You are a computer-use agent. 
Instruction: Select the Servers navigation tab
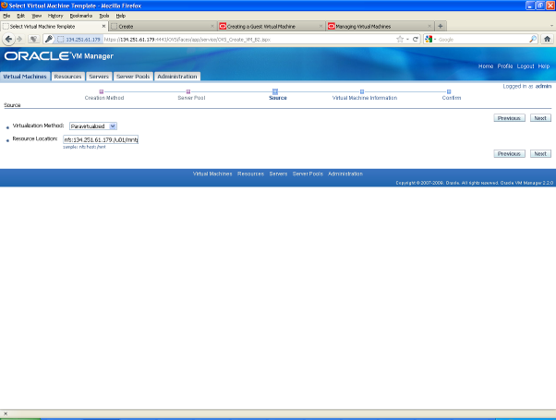(99, 77)
